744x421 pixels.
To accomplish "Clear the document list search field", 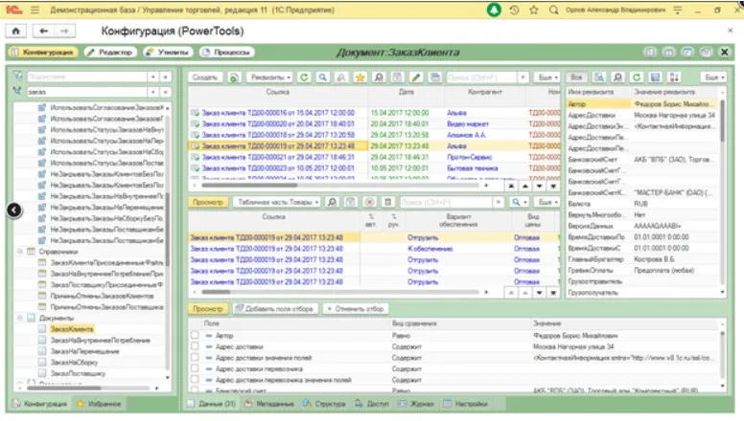I will click(523, 78).
